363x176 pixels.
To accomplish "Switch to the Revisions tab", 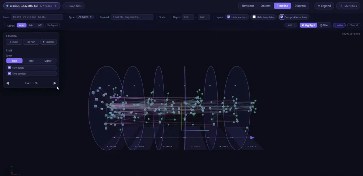I will tap(248, 6).
